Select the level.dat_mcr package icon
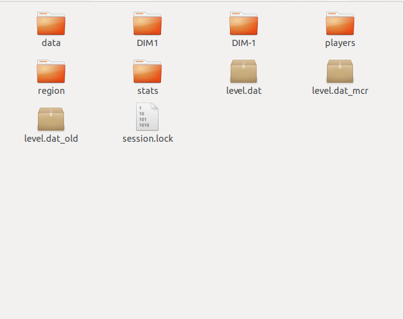Screen dimensions: 404x319 [x=340, y=71]
